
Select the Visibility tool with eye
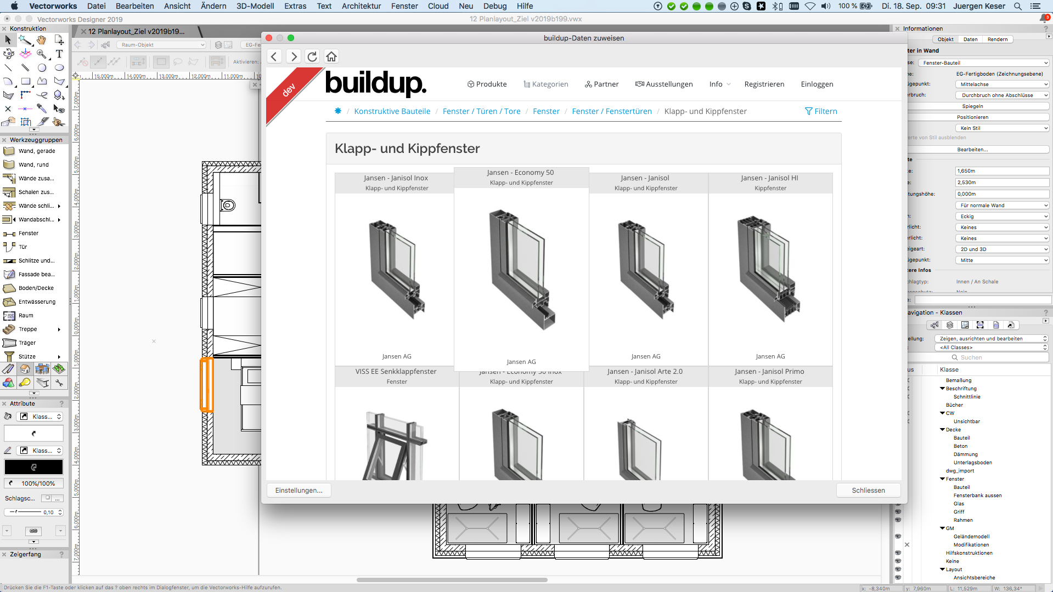click(x=59, y=109)
